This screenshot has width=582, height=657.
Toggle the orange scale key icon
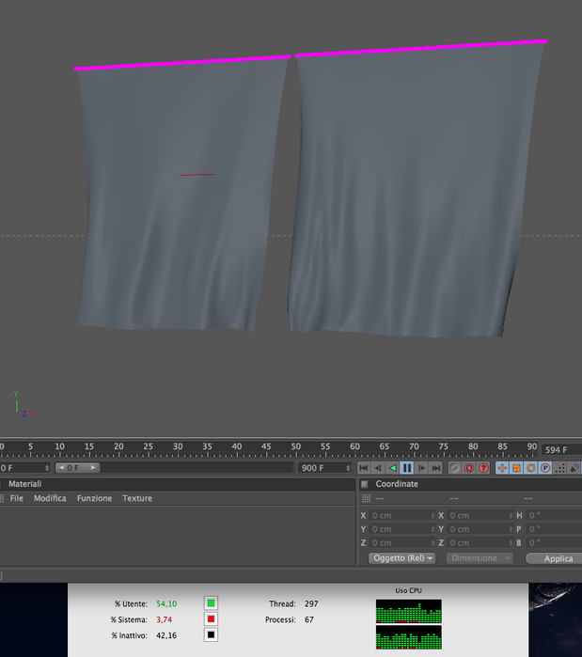(x=516, y=468)
